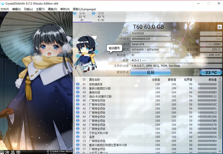This screenshot has width=223, height=154.
Task: Click the 22 °C temperature button
Action: [x=211, y=72]
